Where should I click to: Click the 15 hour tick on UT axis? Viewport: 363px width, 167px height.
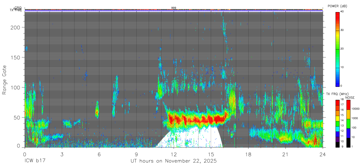click(211, 154)
